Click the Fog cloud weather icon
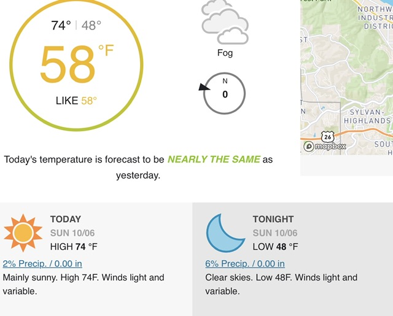The width and height of the screenshot is (393, 316). pyautogui.click(x=225, y=22)
